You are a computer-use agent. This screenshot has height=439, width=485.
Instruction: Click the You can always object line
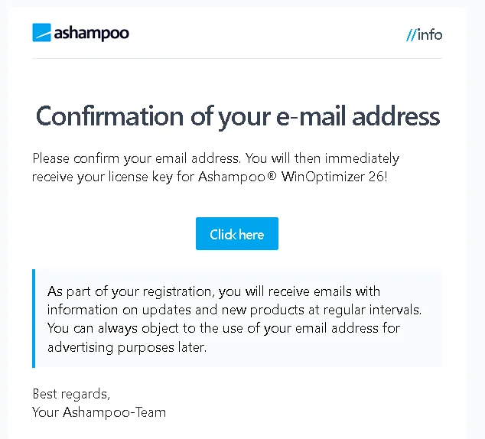(x=223, y=328)
